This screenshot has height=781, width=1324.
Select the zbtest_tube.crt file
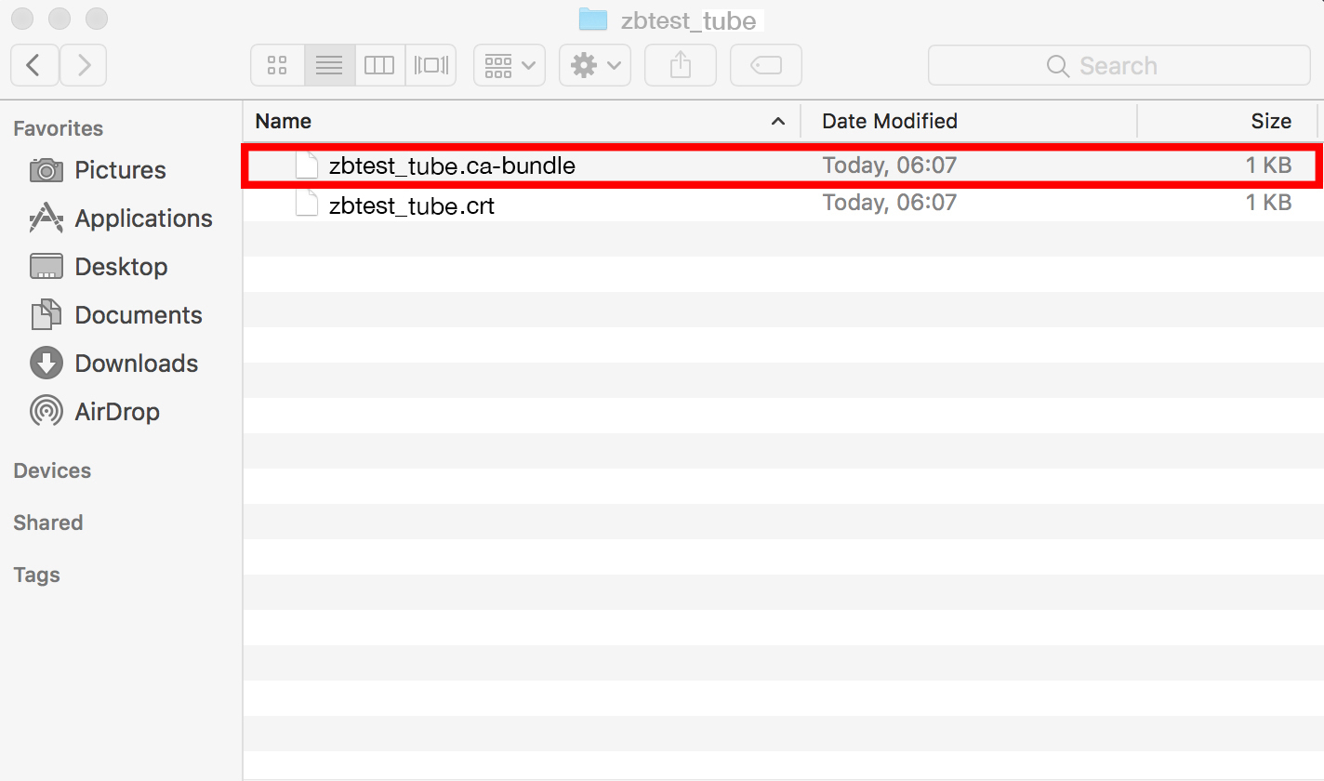coord(411,205)
